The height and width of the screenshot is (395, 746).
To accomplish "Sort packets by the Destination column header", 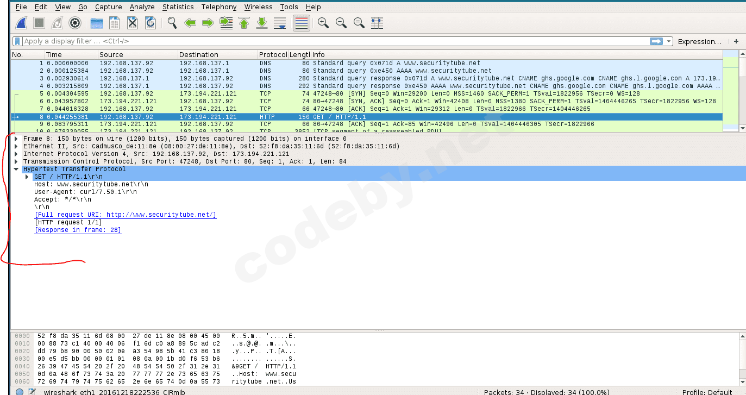I will (x=218, y=54).
